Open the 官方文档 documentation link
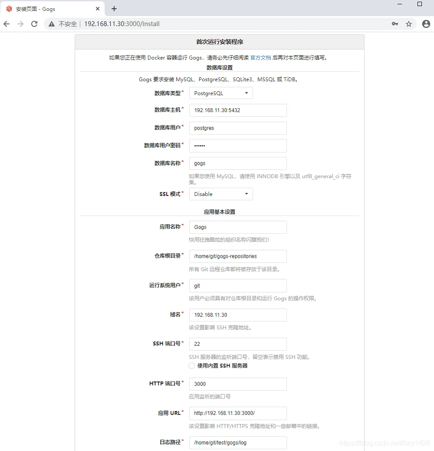Image resolution: width=434 pixels, height=451 pixels. [260, 57]
